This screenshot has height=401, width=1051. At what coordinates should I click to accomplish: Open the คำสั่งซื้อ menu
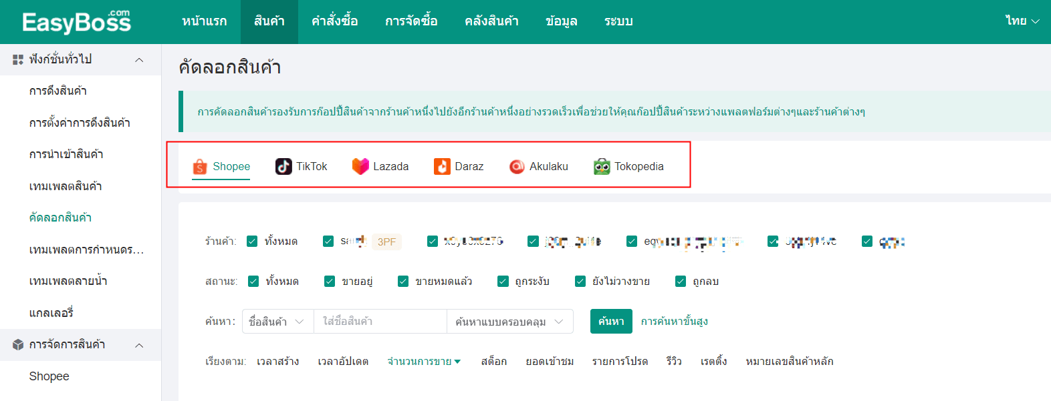pos(334,21)
